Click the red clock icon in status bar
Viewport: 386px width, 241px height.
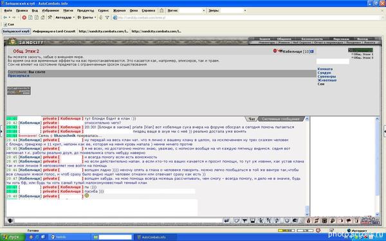click(x=318, y=231)
